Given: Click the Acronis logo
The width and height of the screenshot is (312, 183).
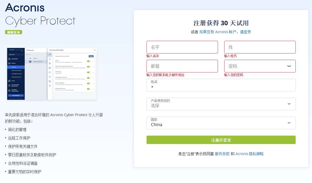Looking at the screenshot, I should click(25, 8).
